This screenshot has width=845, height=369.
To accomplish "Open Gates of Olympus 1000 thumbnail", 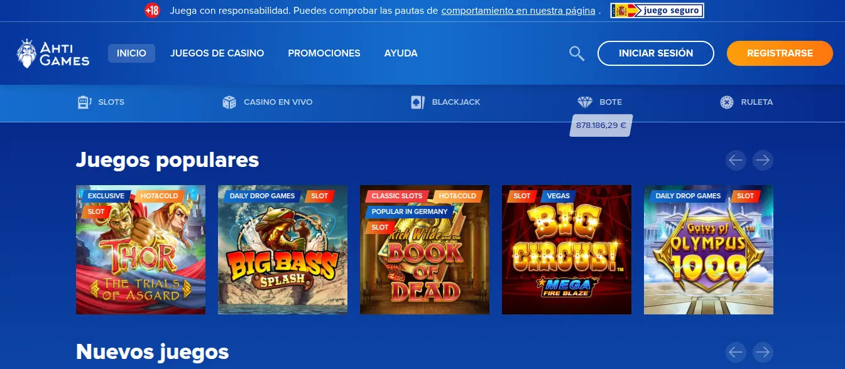I will 709,250.
